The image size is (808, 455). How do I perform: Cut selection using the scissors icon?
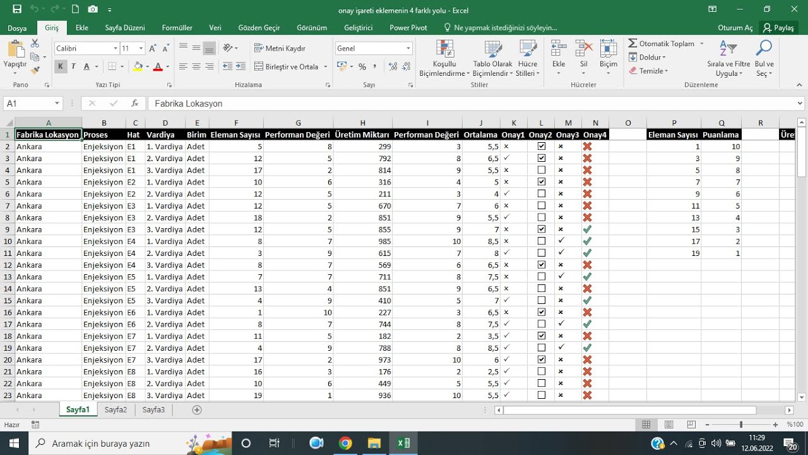pos(35,43)
